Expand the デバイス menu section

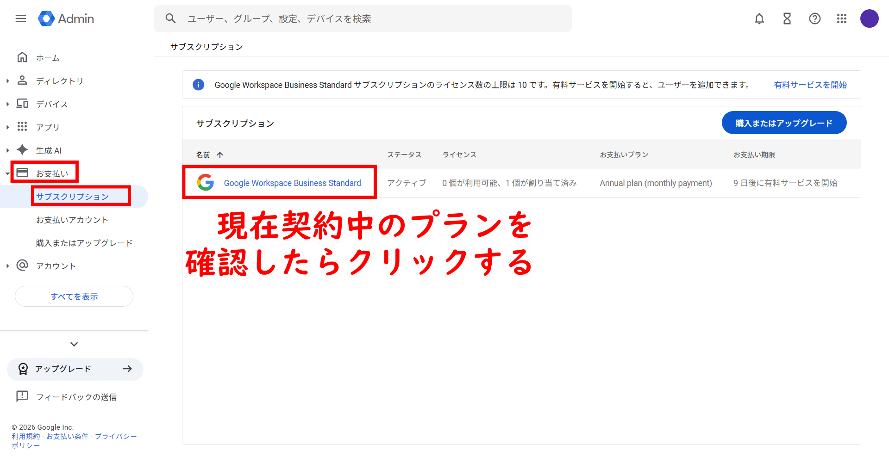(x=8, y=104)
